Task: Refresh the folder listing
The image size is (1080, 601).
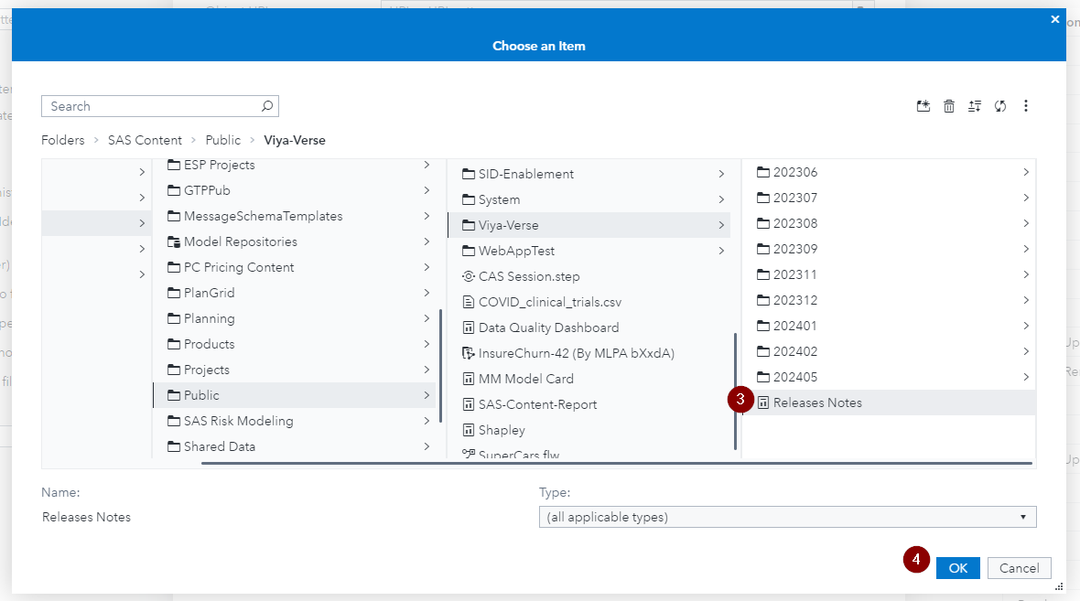Action: click(1000, 105)
